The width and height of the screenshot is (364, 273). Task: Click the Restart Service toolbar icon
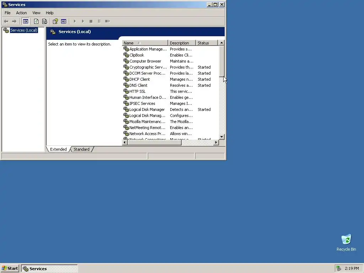(x=107, y=21)
